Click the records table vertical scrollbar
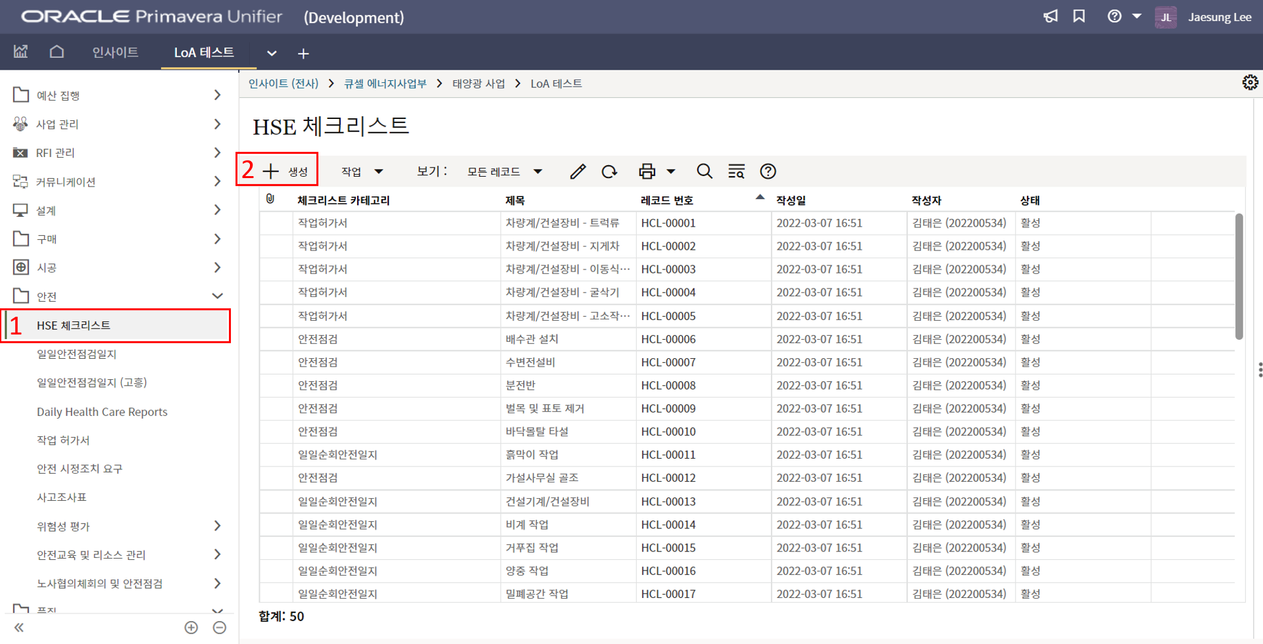This screenshot has height=644, width=1263. (1239, 276)
